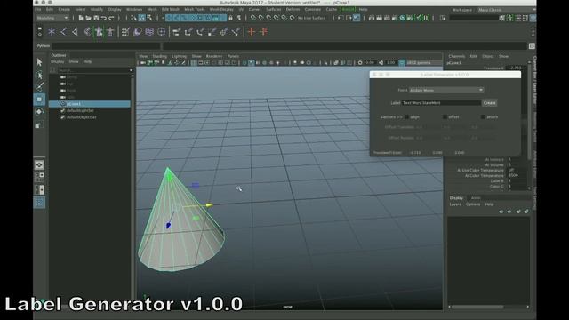Open the Panels viewport menu
The height and width of the screenshot is (320, 569).
click(233, 56)
